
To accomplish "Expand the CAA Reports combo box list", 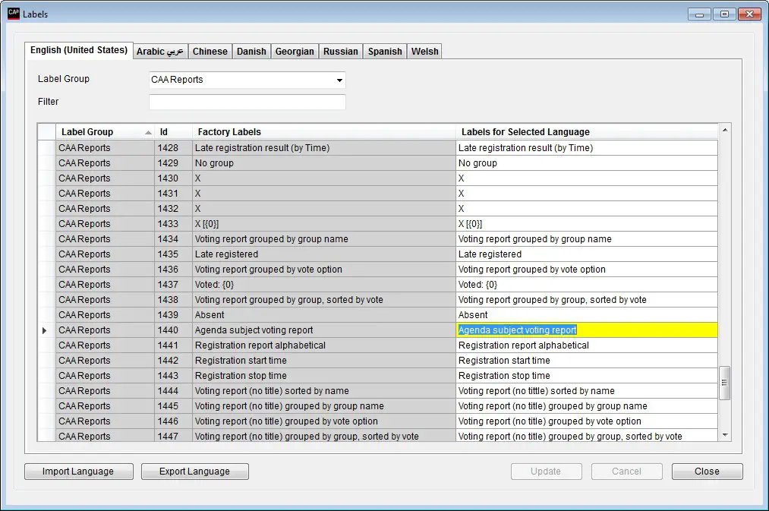I will [x=339, y=80].
